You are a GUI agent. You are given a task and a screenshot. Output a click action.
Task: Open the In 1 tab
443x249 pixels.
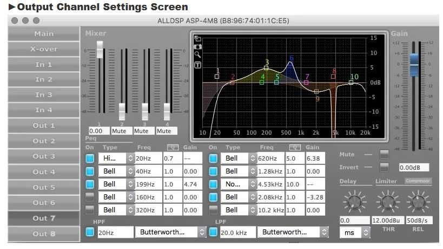point(43,65)
